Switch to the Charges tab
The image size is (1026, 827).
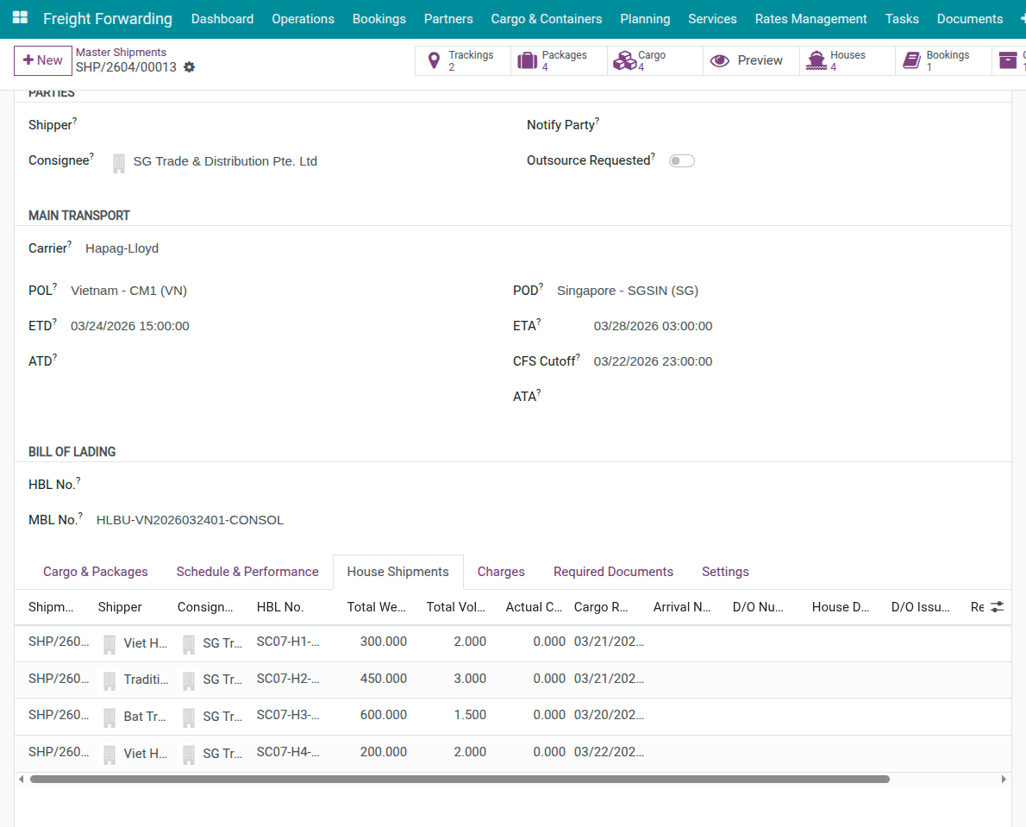(501, 572)
